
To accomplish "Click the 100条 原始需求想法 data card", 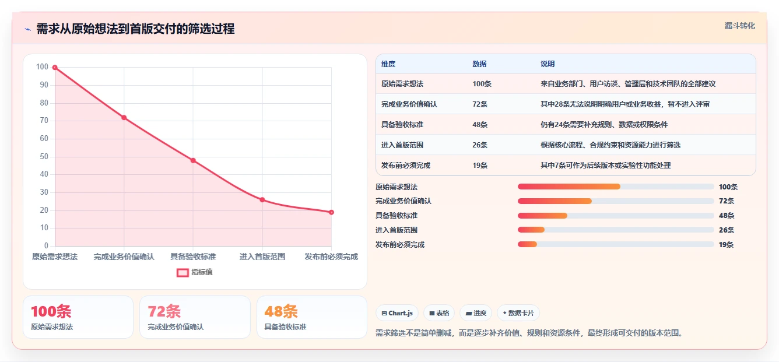I will click(78, 317).
